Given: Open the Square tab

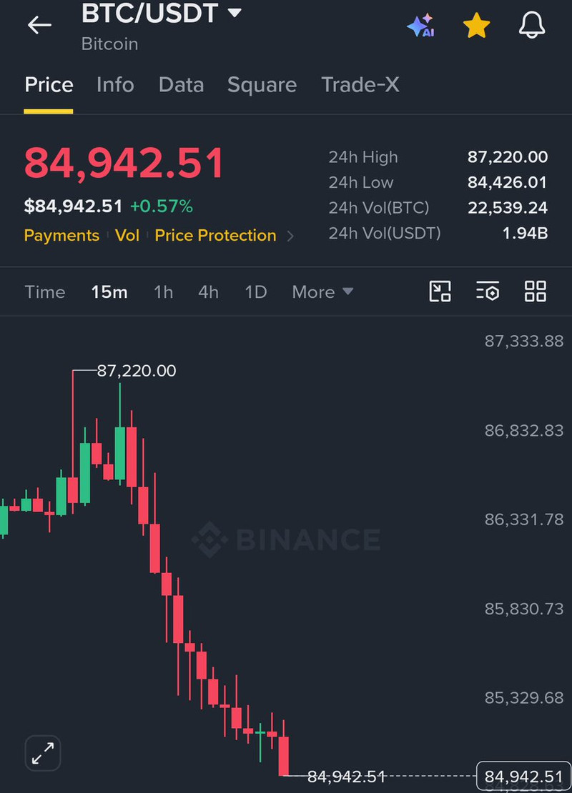Looking at the screenshot, I should [262, 85].
